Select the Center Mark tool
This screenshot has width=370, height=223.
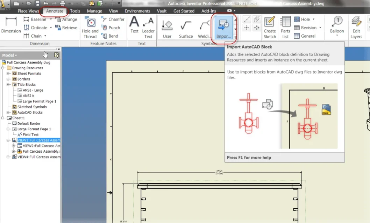click(x=247, y=28)
